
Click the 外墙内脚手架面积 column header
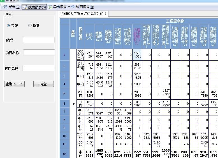127,37
